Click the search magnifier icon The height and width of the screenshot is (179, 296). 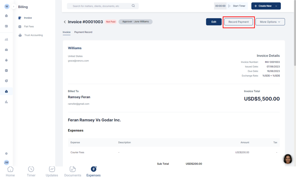(133, 6)
